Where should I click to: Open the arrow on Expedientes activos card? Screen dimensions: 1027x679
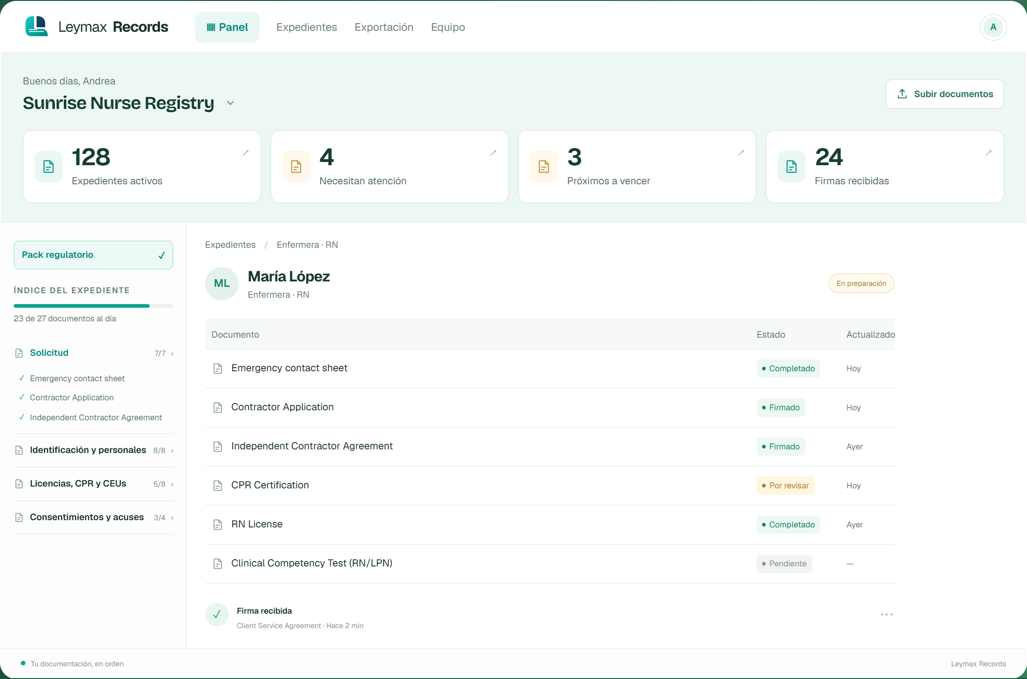click(x=245, y=153)
